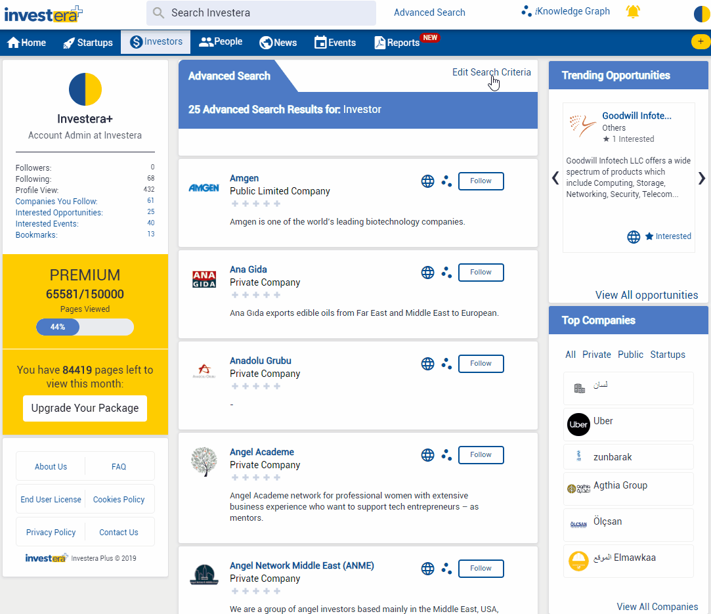711x614 pixels.
Task: Click the 44% pages viewed progress bar
Action: pyautogui.click(x=85, y=327)
